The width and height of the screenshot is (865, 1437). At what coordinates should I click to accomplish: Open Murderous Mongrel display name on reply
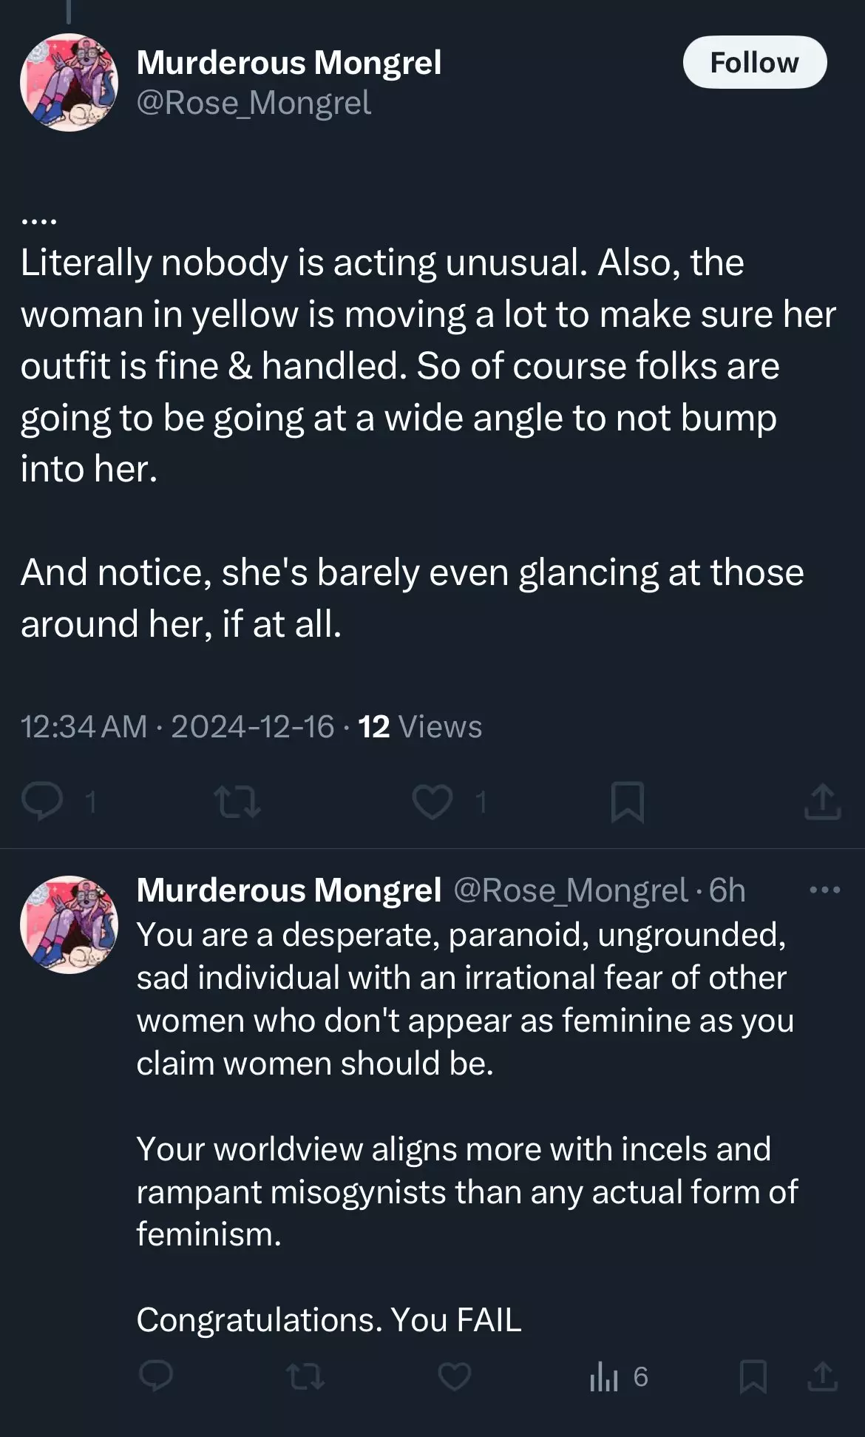289,890
